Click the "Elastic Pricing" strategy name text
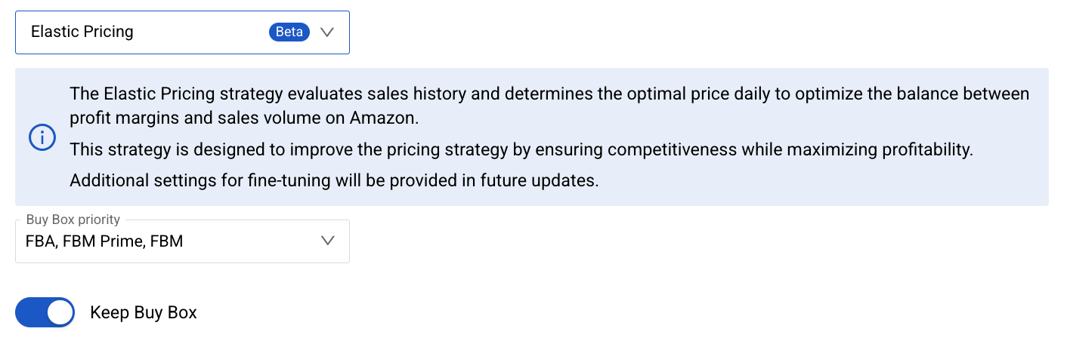The height and width of the screenshot is (350, 1067). tap(82, 32)
